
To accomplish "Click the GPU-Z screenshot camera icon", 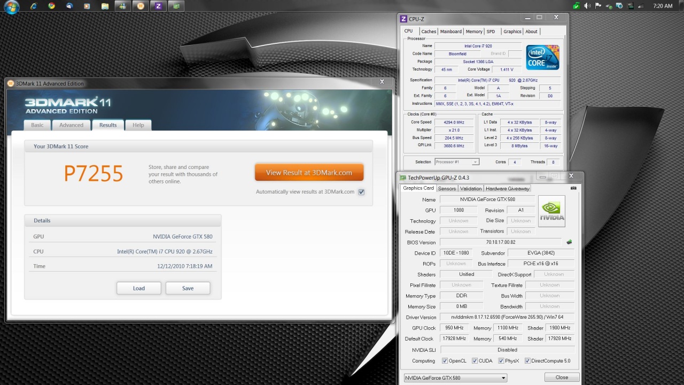I will pos(573,188).
